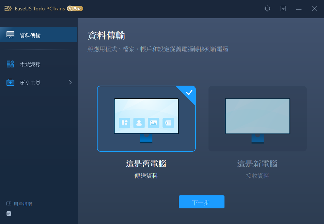Click the subtitle starting 將應用程式
This screenshot has height=224, width=324.
point(158,49)
